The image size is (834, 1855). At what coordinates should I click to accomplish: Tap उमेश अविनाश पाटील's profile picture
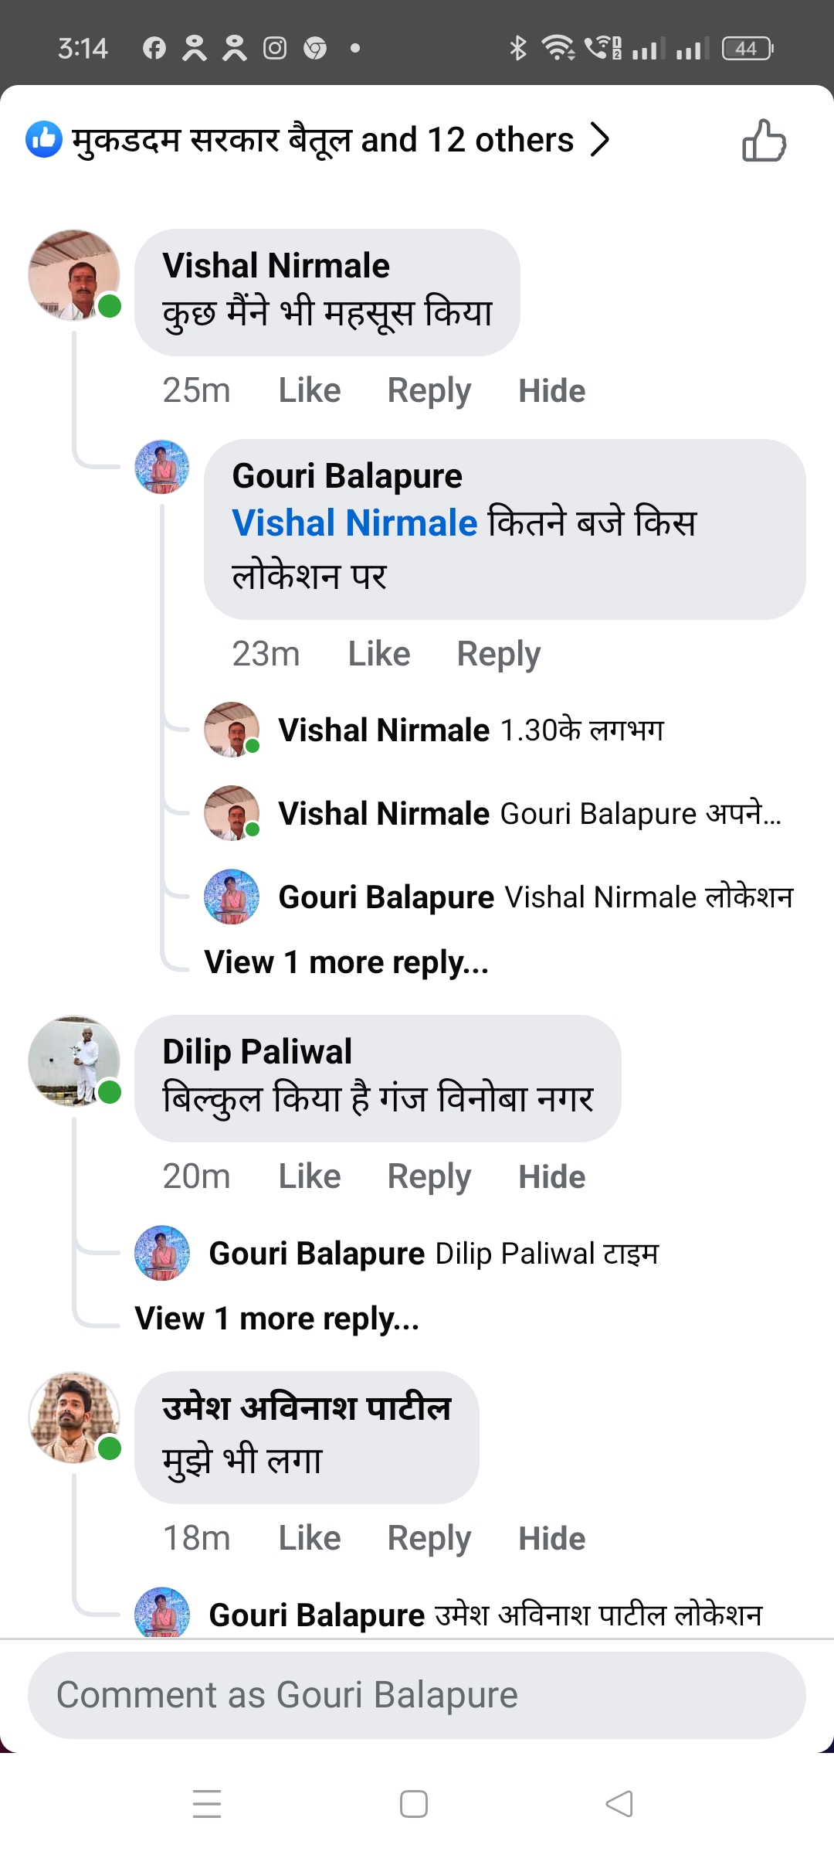(74, 1418)
